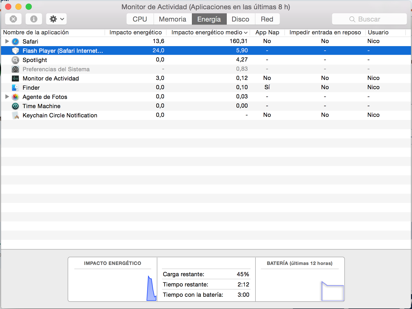Viewport: 412px width, 309px height.
Task: Click the Flash Player shield icon
Action: click(15, 51)
